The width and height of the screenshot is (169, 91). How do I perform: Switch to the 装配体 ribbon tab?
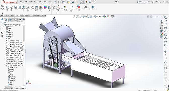(x=2, y=16)
